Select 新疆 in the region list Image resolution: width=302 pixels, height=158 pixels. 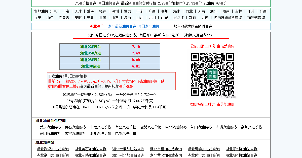coord(193,18)
